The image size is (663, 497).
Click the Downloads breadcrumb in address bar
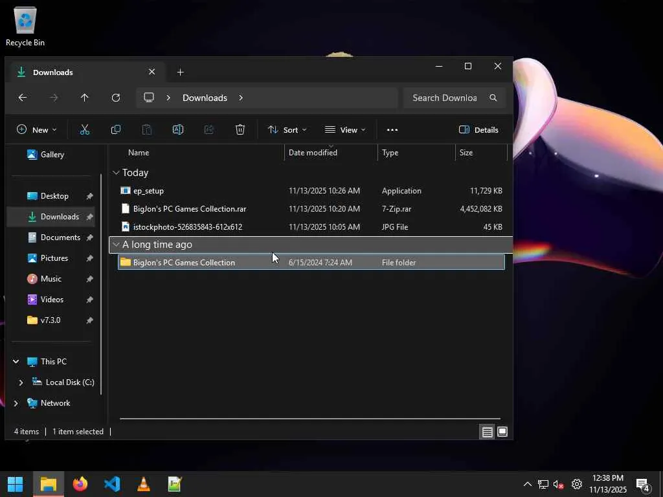coord(205,98)
